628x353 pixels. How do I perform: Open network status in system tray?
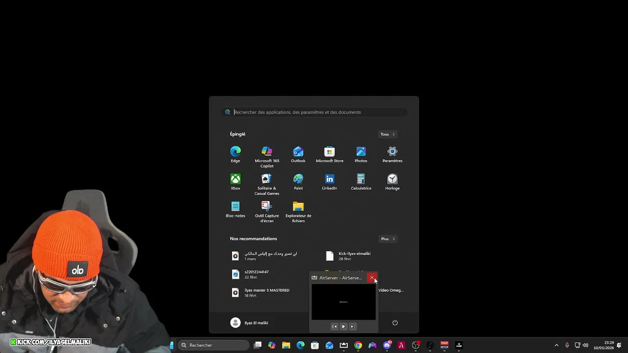[x=577, y=345]
